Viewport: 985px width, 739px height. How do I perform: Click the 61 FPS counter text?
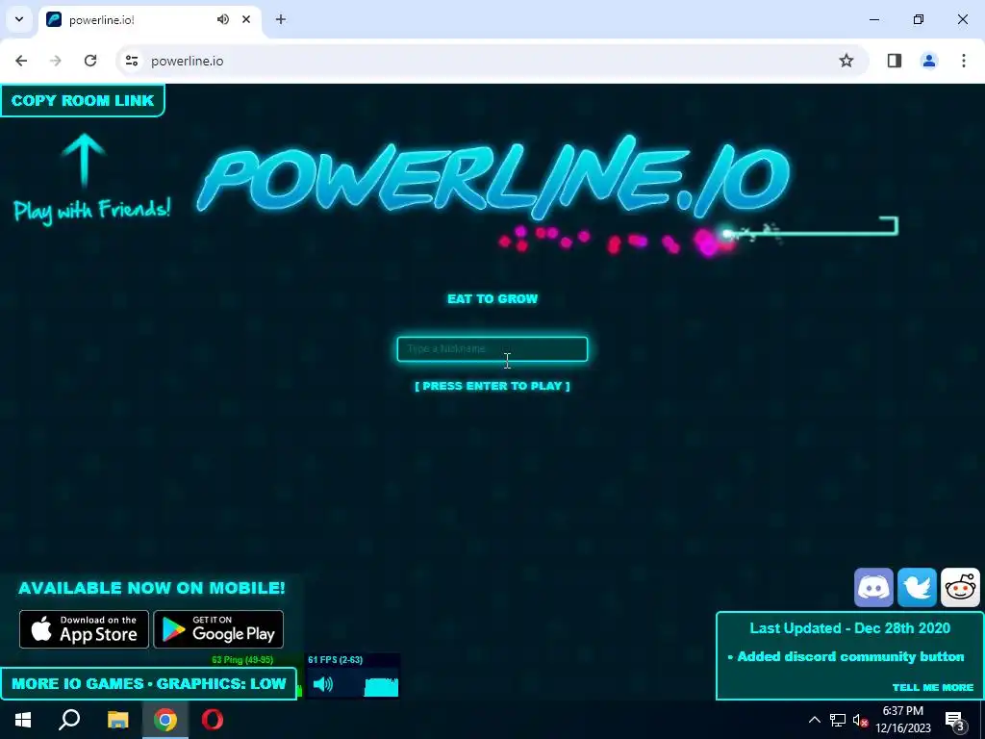pos(335,660)
